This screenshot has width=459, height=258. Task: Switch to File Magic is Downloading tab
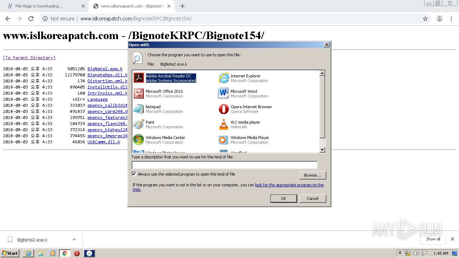[x=44, y=6]
